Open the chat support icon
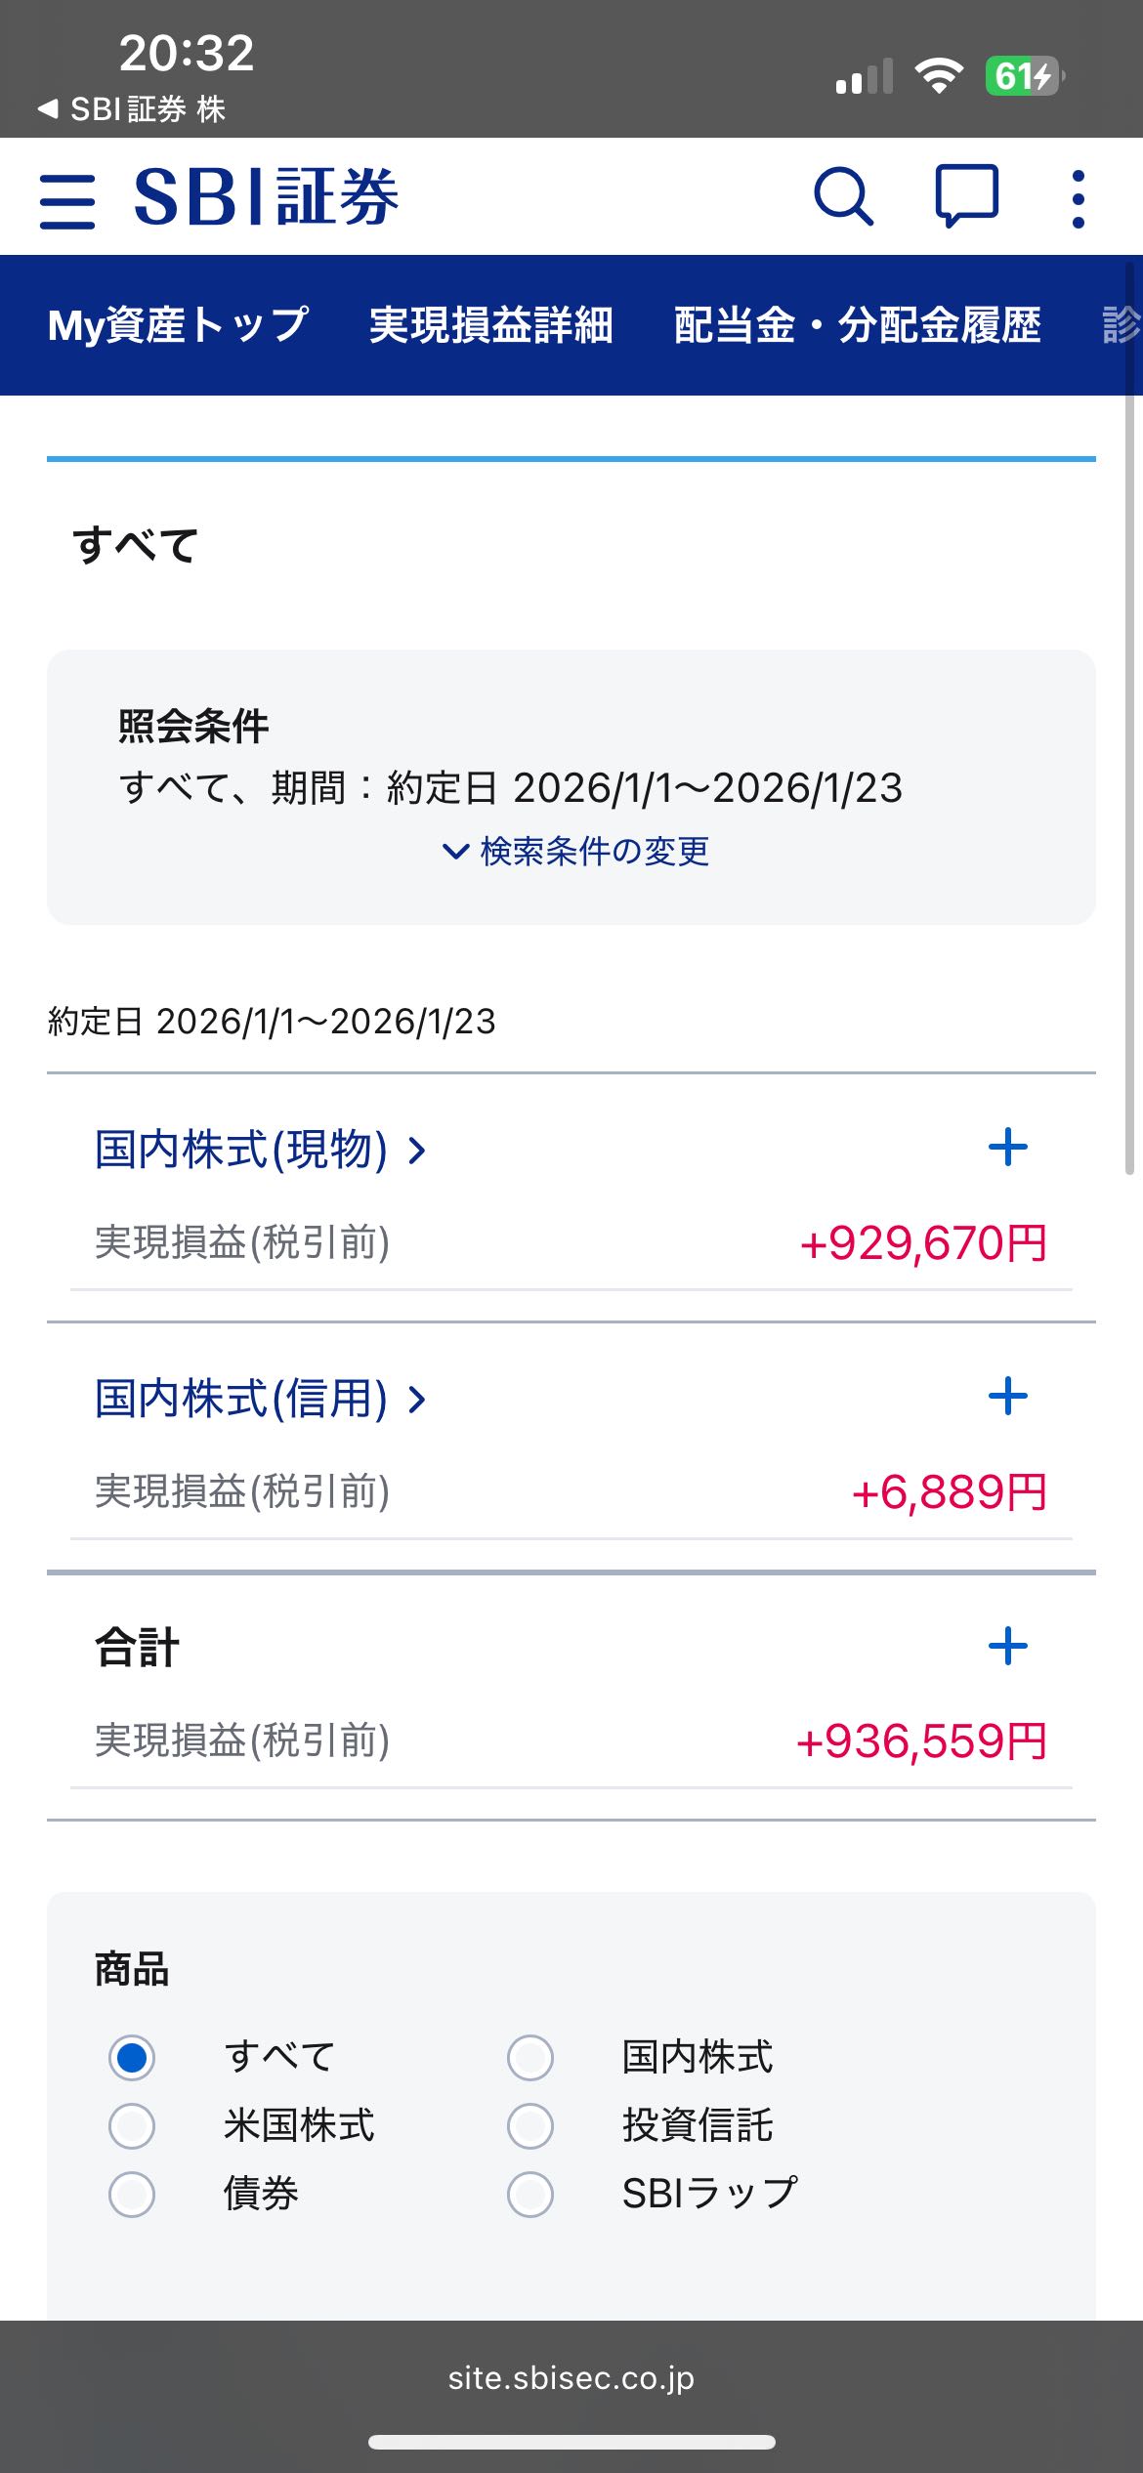 pyautogui.click(x=966, y=197)
